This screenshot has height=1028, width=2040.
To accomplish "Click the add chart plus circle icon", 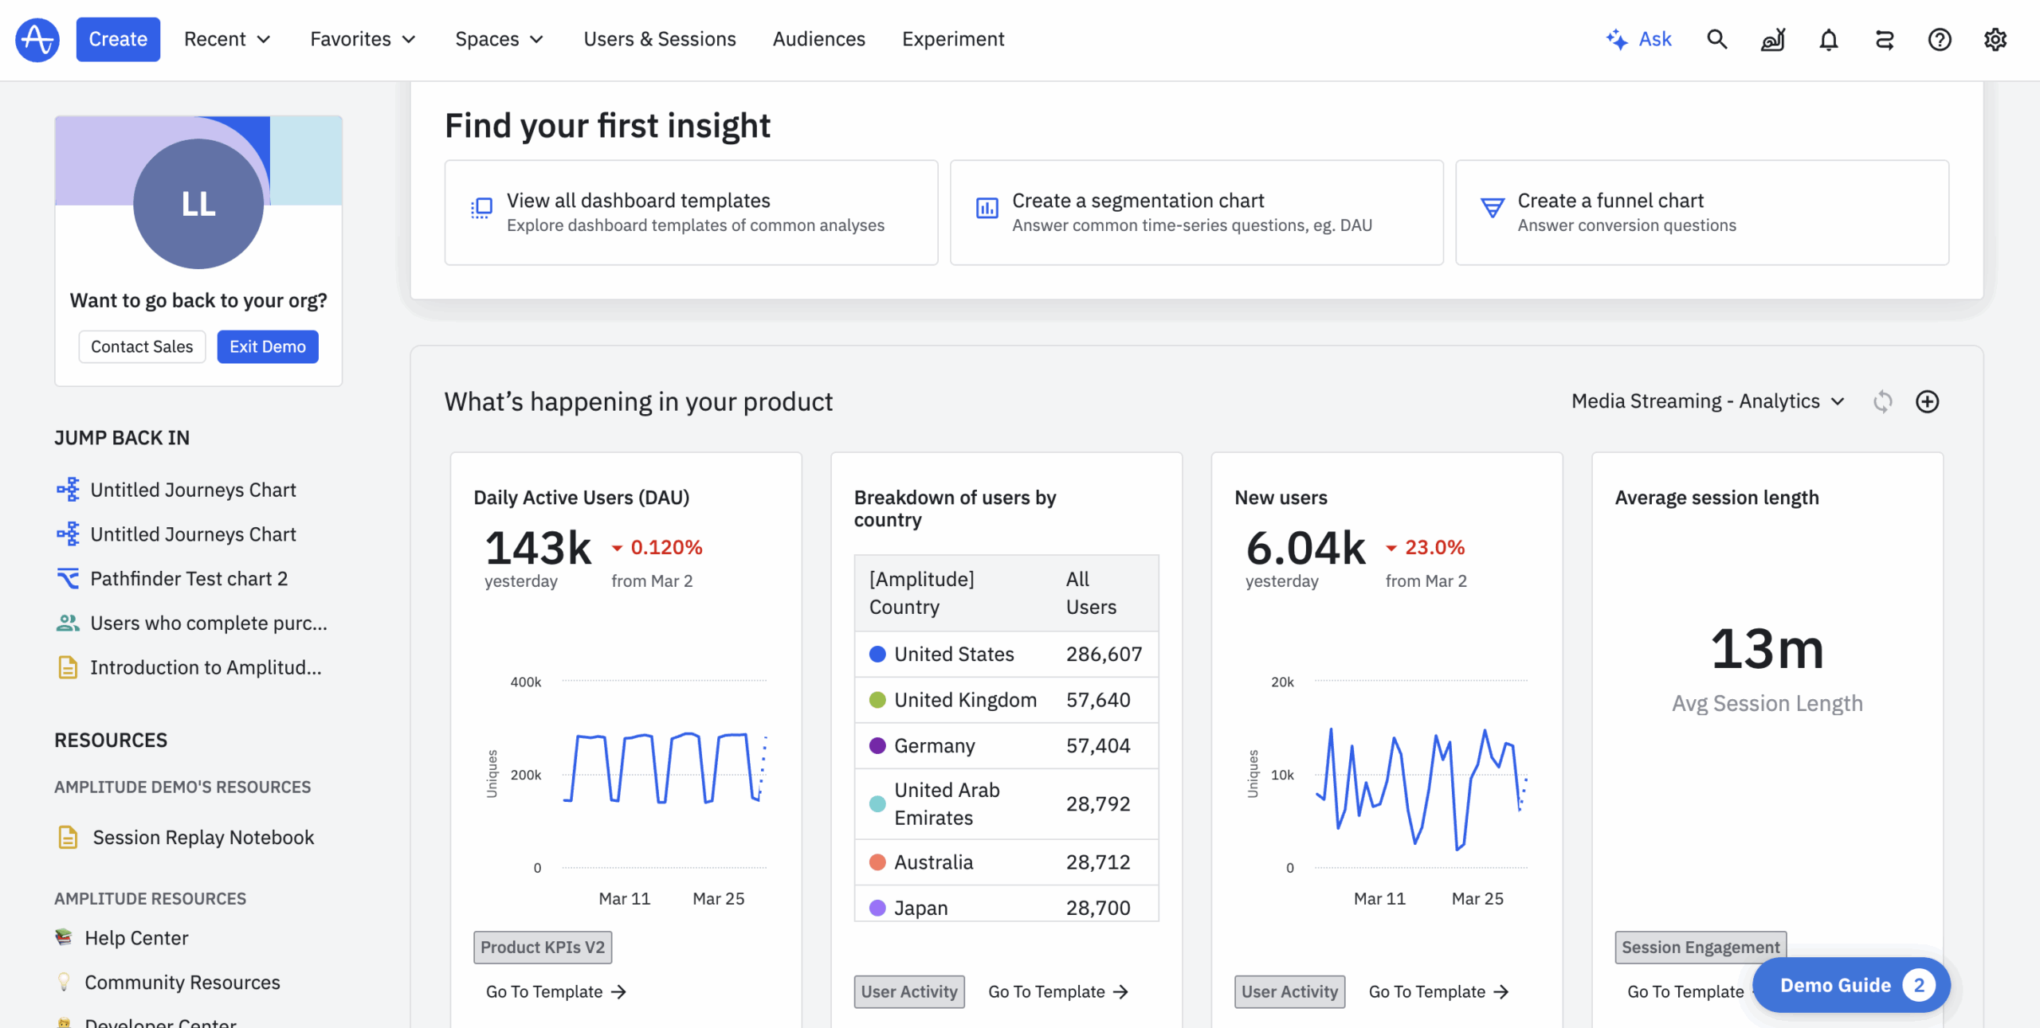I will point(1927,401).
